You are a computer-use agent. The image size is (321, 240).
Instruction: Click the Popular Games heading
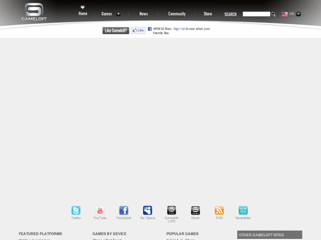pyautogui.click(x=182, y=234)
